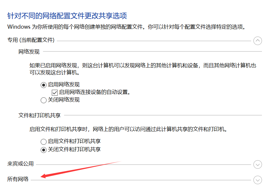
Task: Click the 所有网络 profile label
Action: [18, 179]
